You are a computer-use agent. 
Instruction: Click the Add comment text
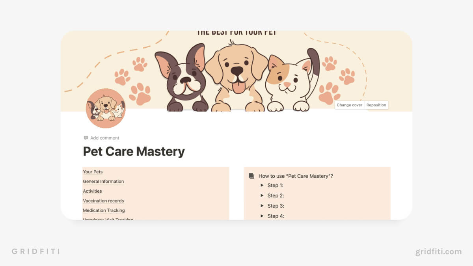click(105, 138)
